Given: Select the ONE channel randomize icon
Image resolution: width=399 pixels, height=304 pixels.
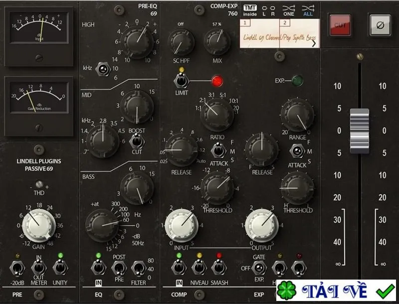Looking at the screenshot, I should coord(289,10).
